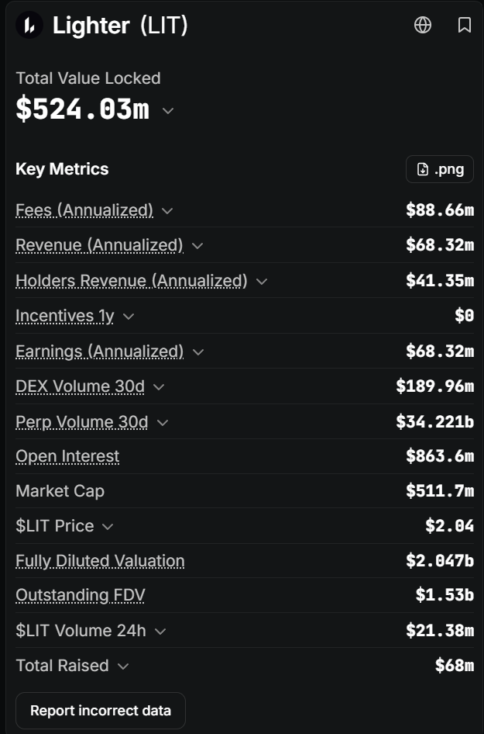Expand the $LIT Price chevron
The image size is (484, 734).
(108, 527)
